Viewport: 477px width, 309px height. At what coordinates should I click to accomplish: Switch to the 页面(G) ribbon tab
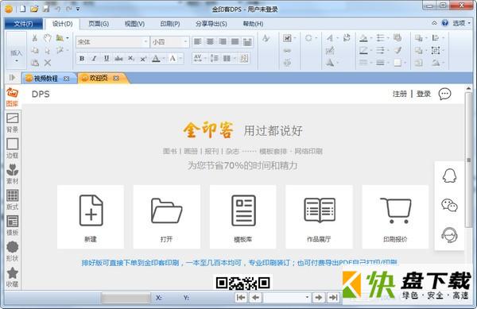point(99,24)
